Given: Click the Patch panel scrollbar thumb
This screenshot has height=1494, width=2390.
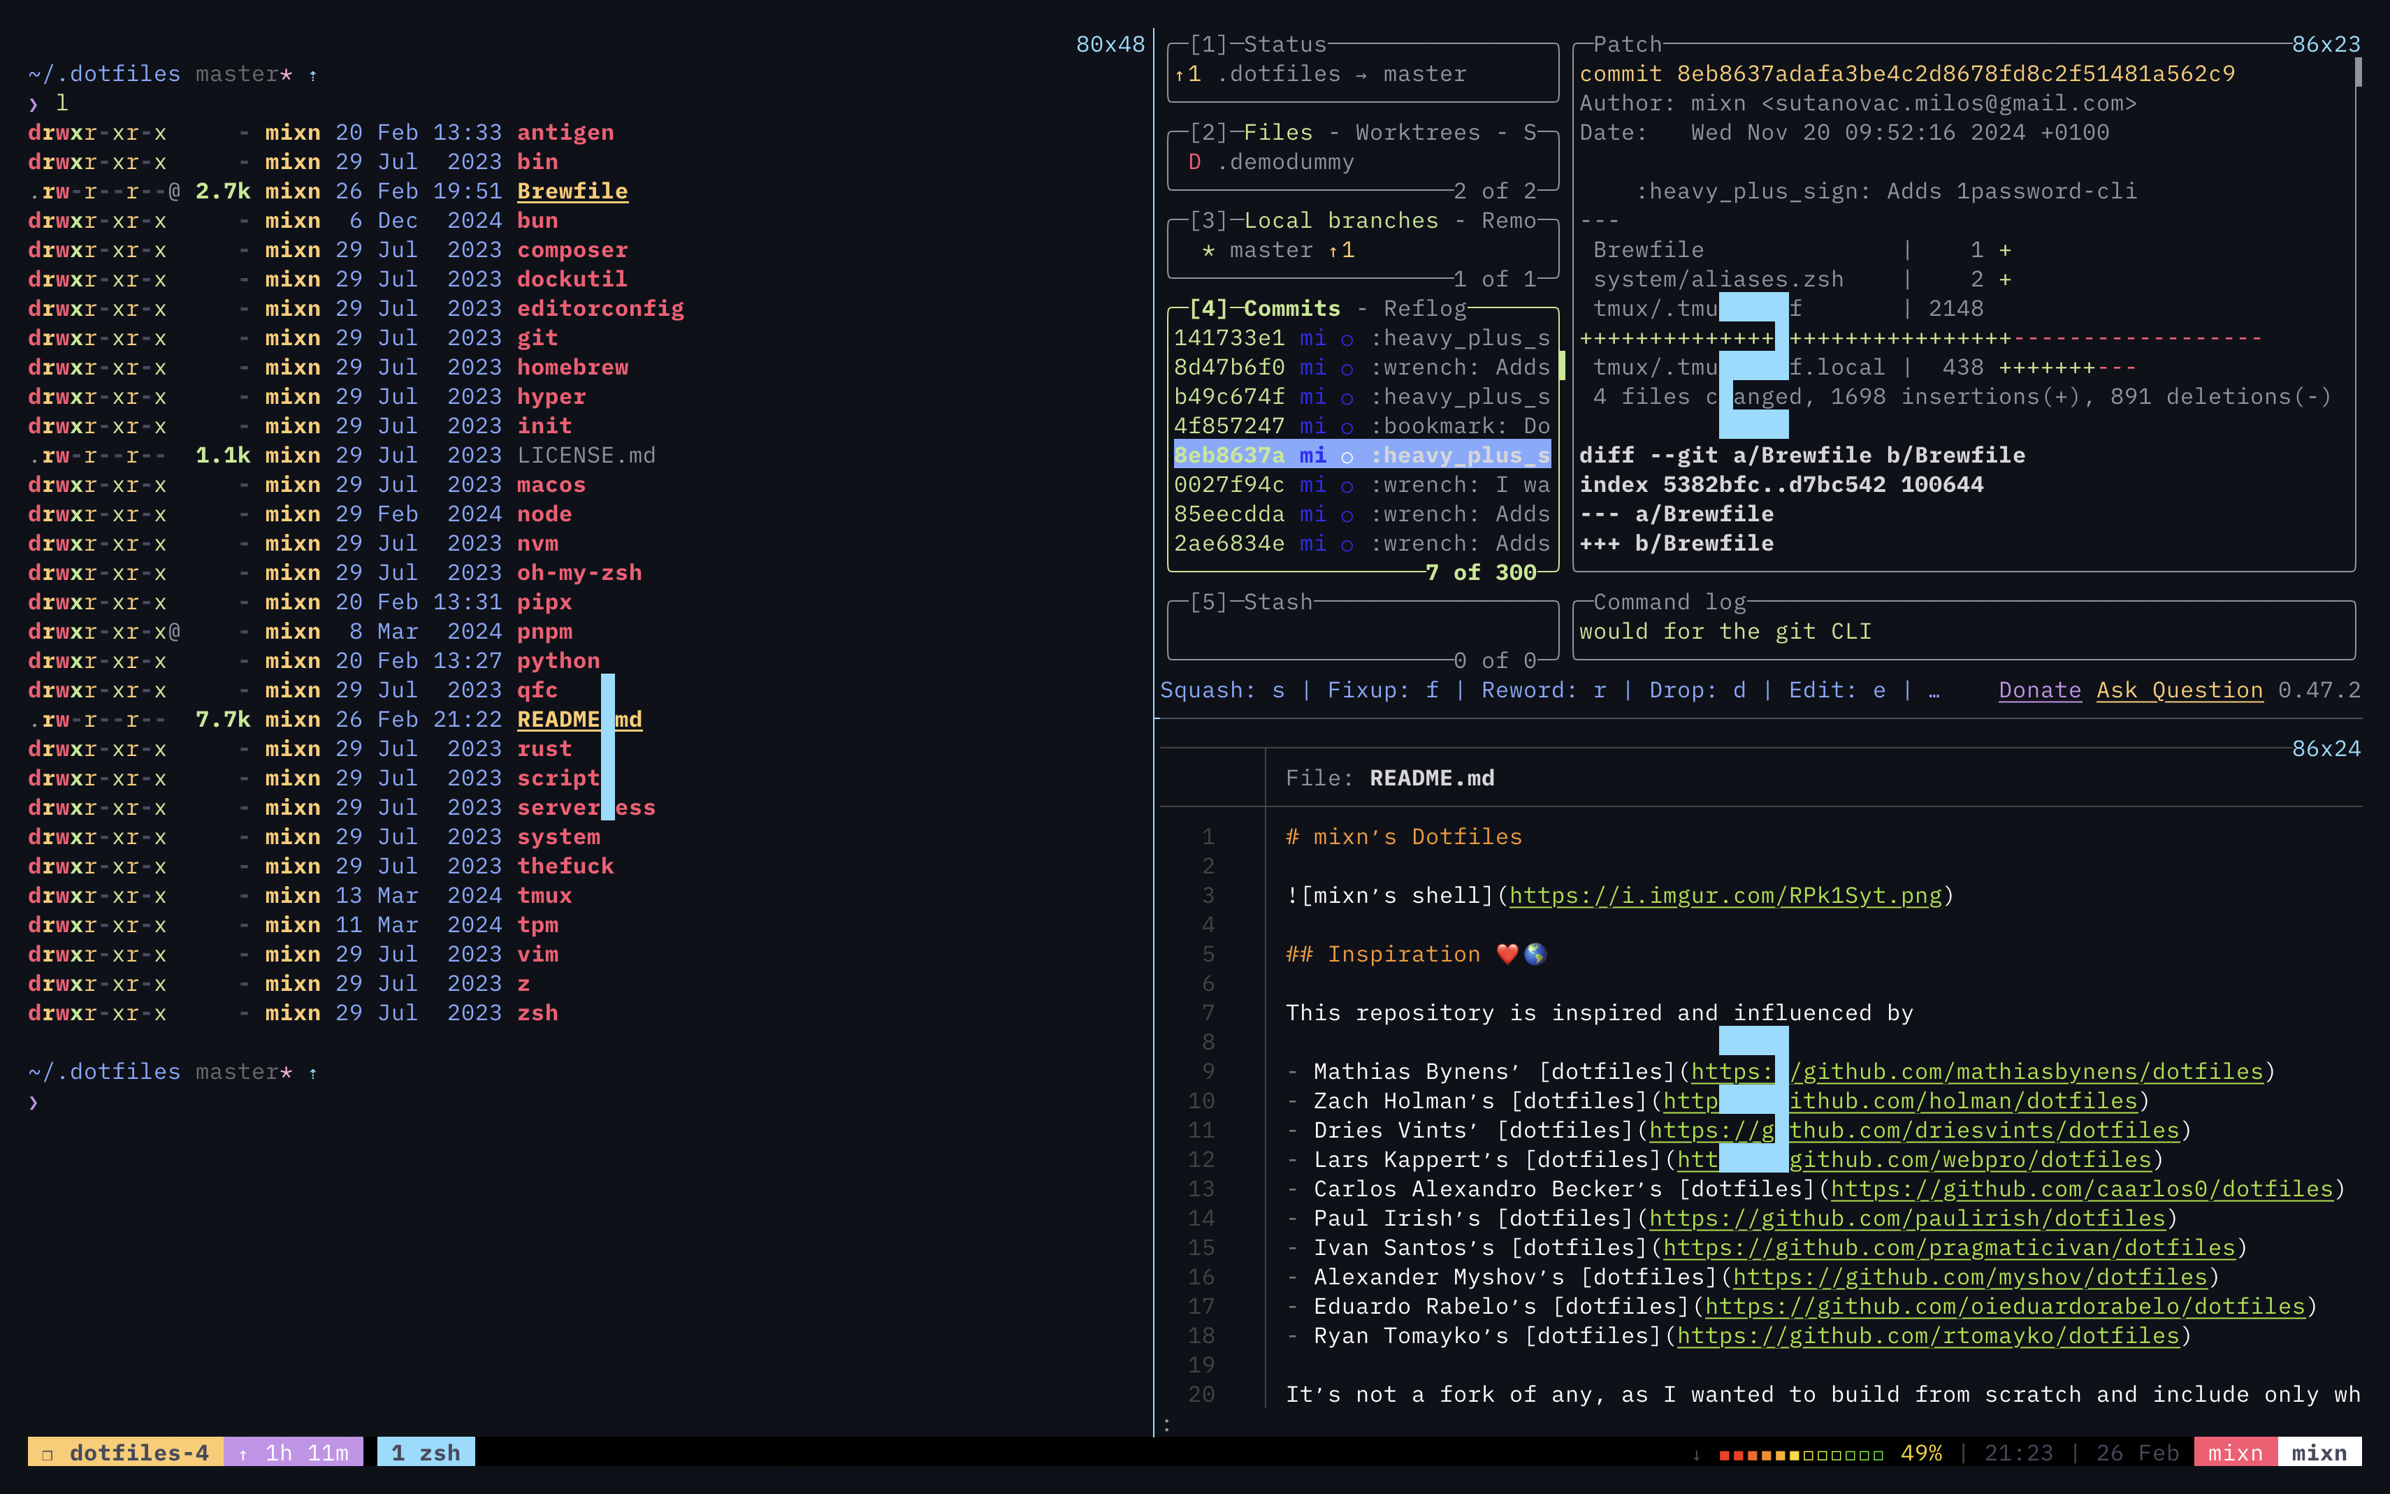Looking at the screenshot, I should (x=2359, y=72).
